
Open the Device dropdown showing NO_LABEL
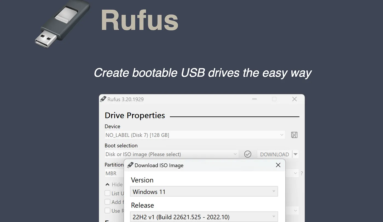click(x=195, y=135)
